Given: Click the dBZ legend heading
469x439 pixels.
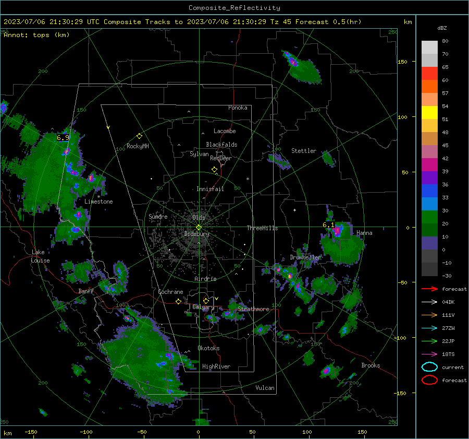Looking at the screenshot, I should point(442,28).
